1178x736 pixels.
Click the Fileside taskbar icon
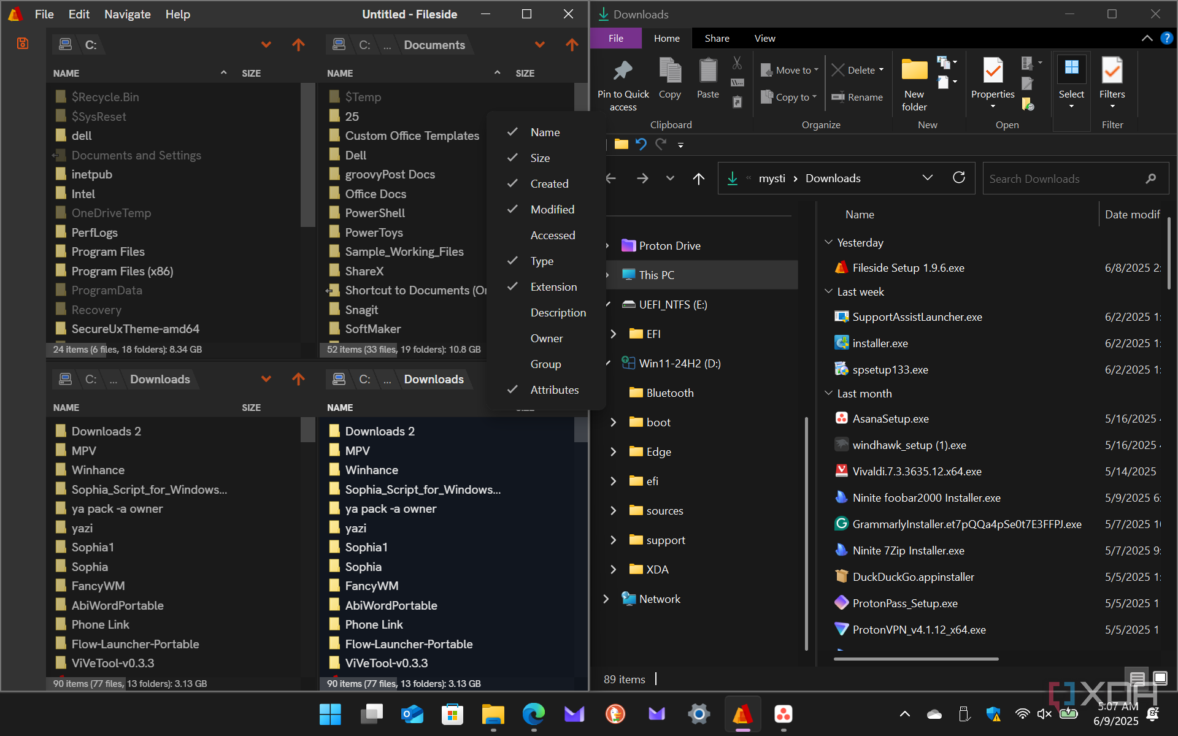[x=742, y=714]
